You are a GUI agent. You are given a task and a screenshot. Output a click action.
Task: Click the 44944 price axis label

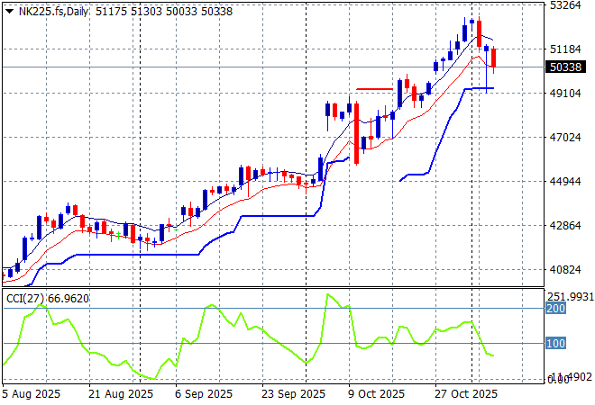(566, 182)
